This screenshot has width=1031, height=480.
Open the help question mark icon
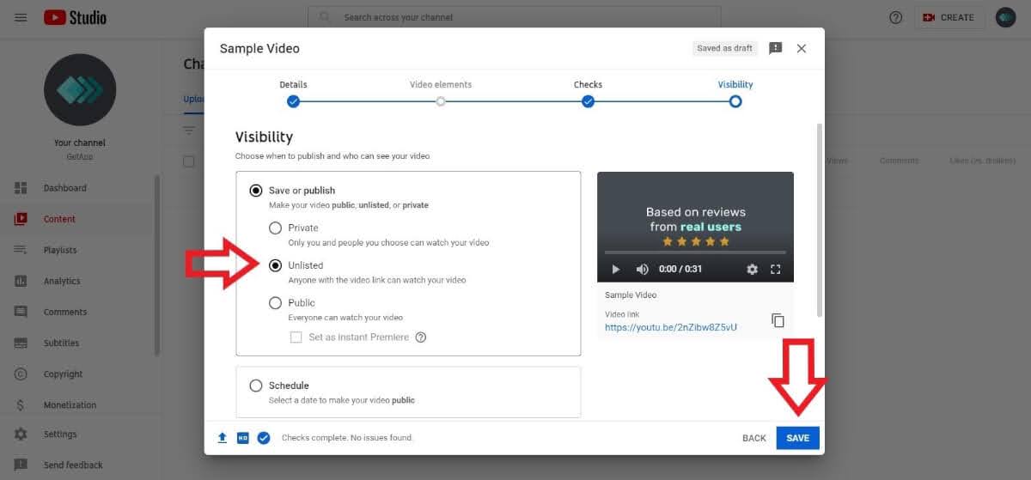pos(896,17)
